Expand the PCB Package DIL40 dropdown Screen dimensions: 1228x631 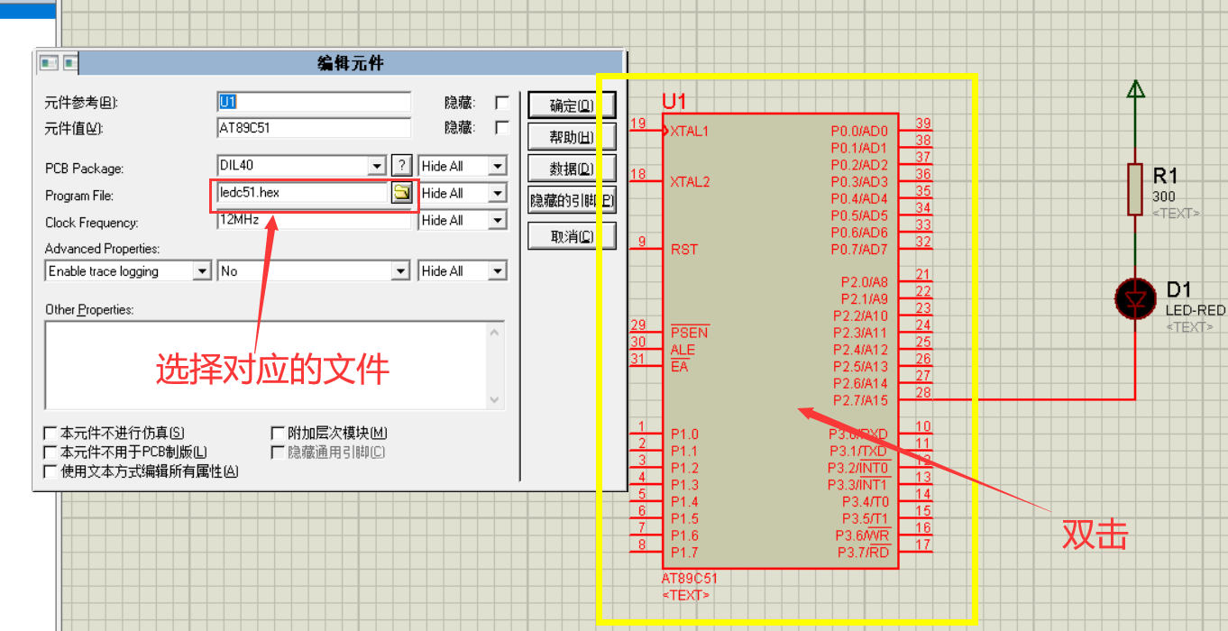point(379,167)
